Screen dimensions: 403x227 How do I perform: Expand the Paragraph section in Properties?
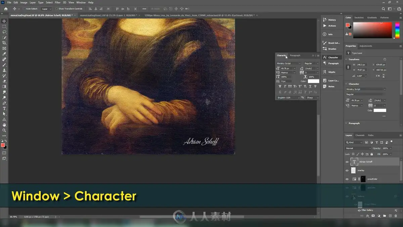pyautogui.click(x=347, y=123)
